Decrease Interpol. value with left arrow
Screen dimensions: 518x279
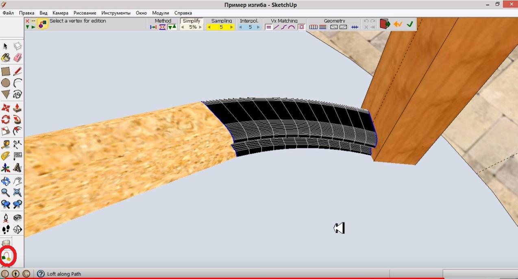pyautogui.click(x=240, y=27)
